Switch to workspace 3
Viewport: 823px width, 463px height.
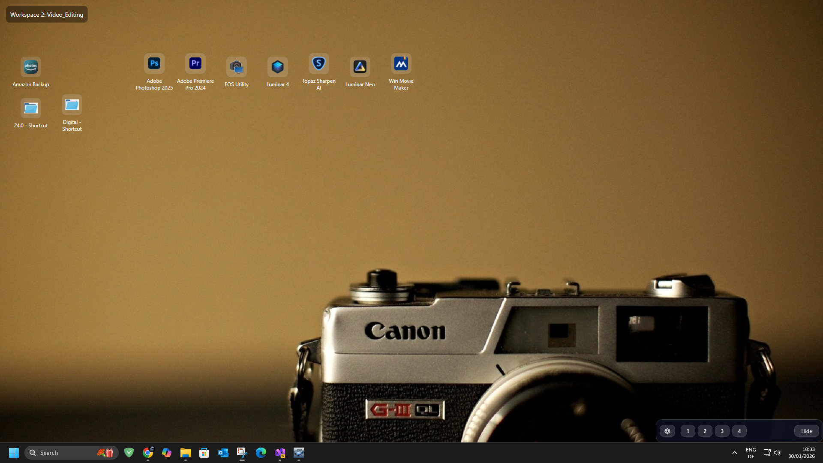[722, 431]
